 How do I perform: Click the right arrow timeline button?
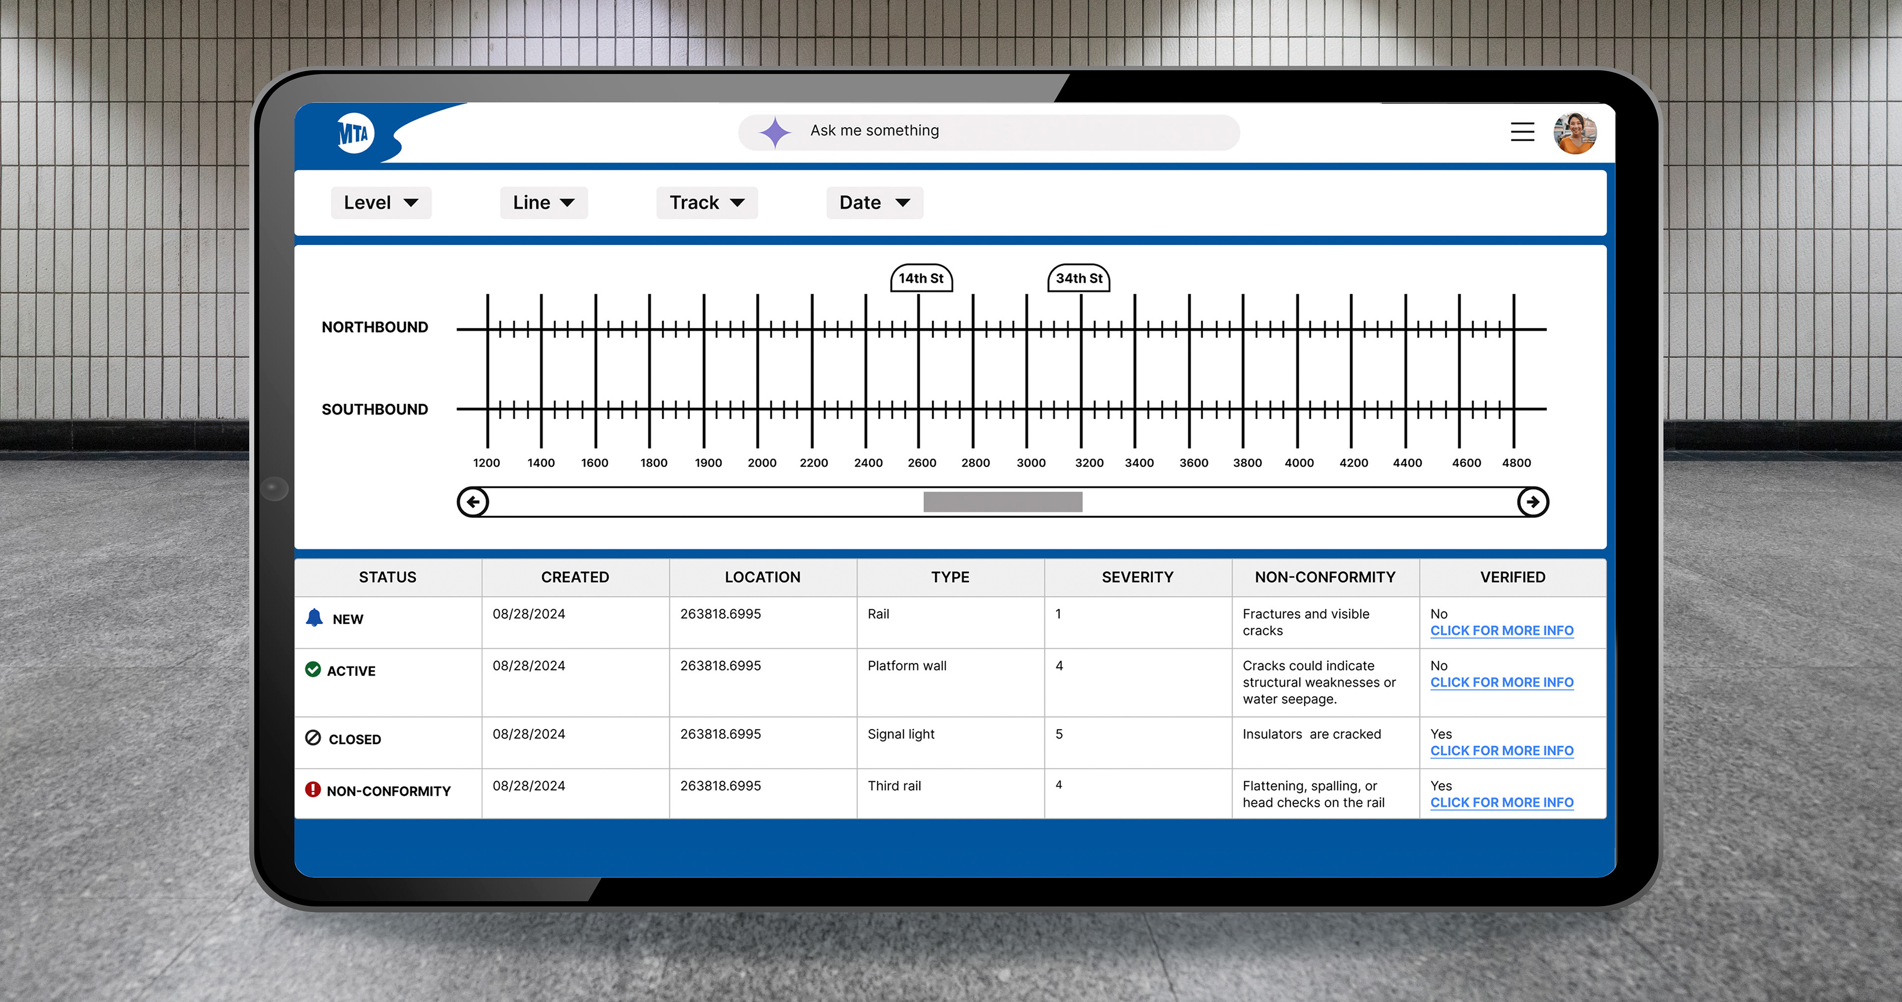(1533, 502)
